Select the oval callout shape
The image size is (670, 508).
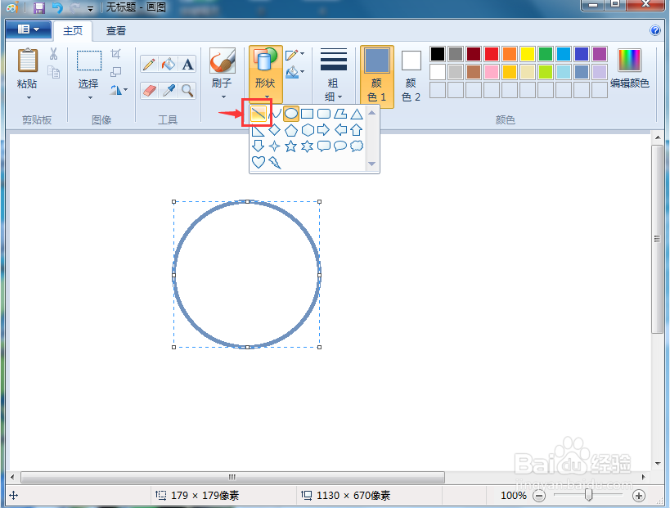pos(340,146)
